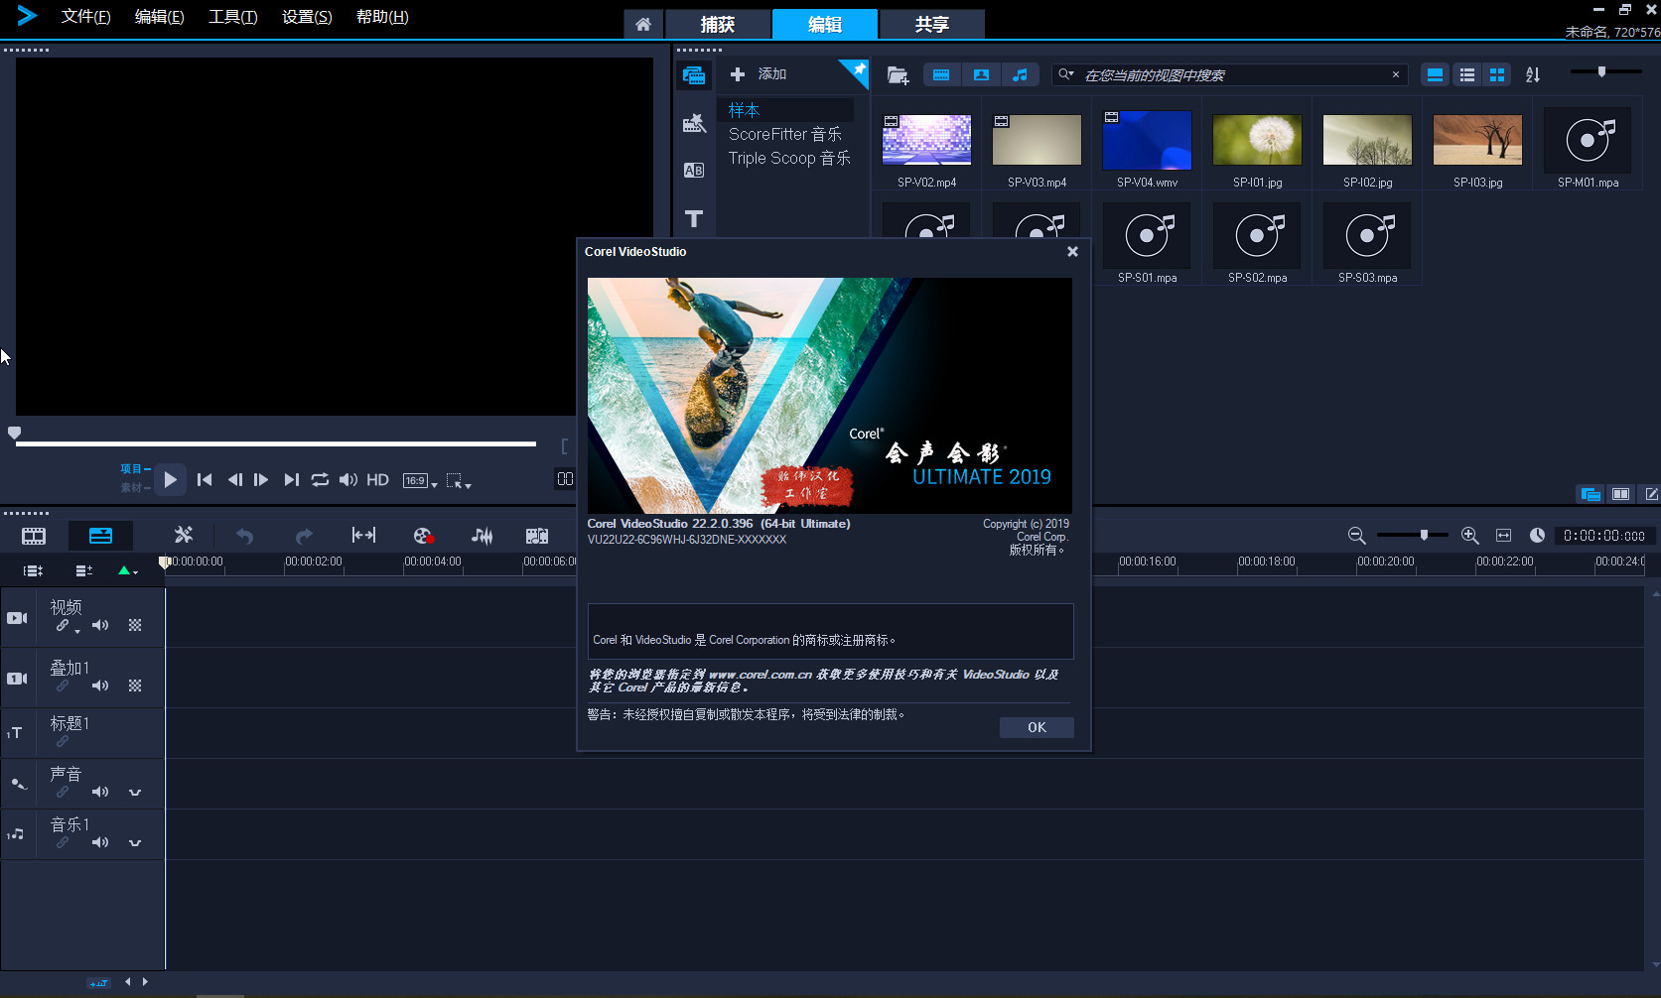Image resolution: width=1661 pixels, height=998 pixels.
Task: Expand the 声音 track options chevron
Action: tap(135, 792)
